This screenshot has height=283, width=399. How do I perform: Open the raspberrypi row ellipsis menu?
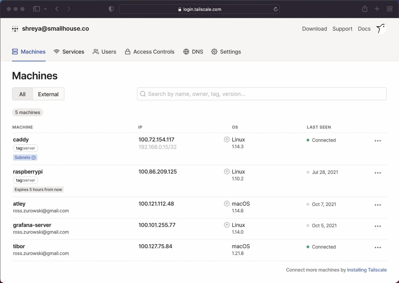(378, 173)
